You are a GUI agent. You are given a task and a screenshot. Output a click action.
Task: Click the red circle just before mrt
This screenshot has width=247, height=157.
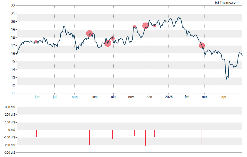pyautogui.click(x=202, y=46)
